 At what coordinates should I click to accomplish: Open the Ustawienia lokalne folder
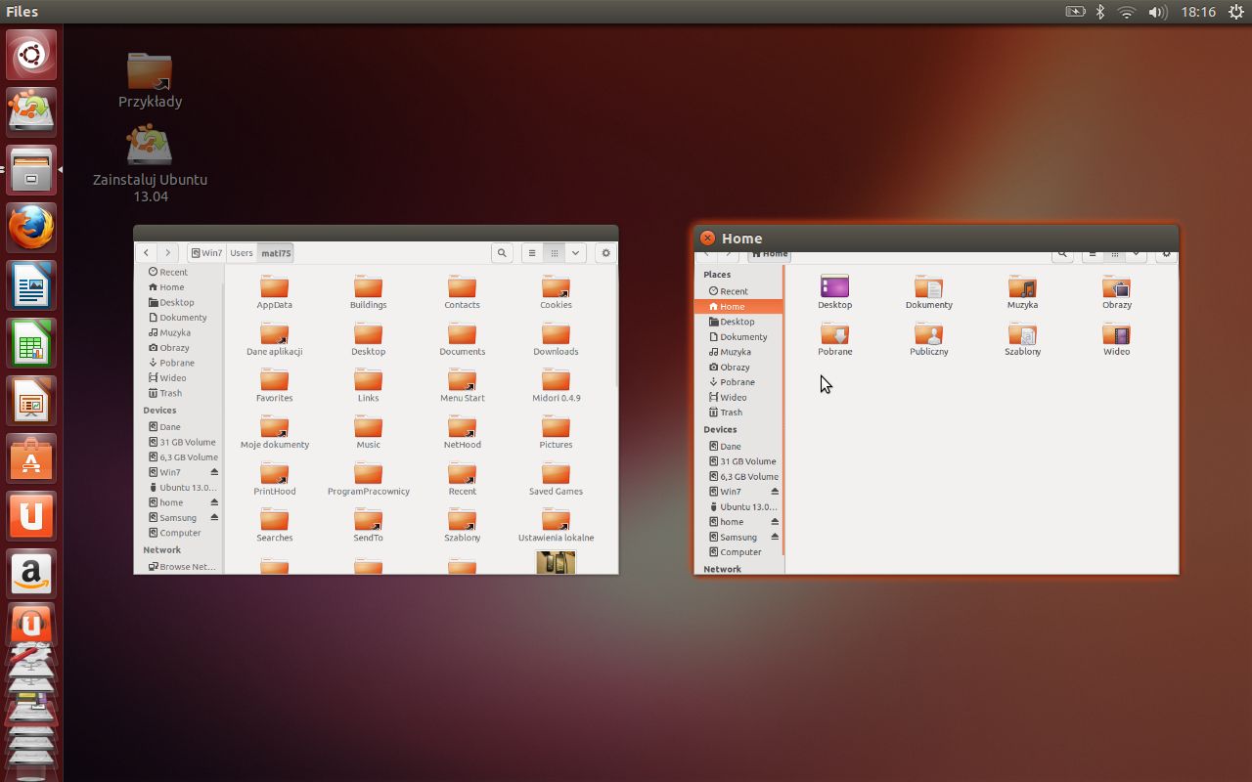point(556,526)
